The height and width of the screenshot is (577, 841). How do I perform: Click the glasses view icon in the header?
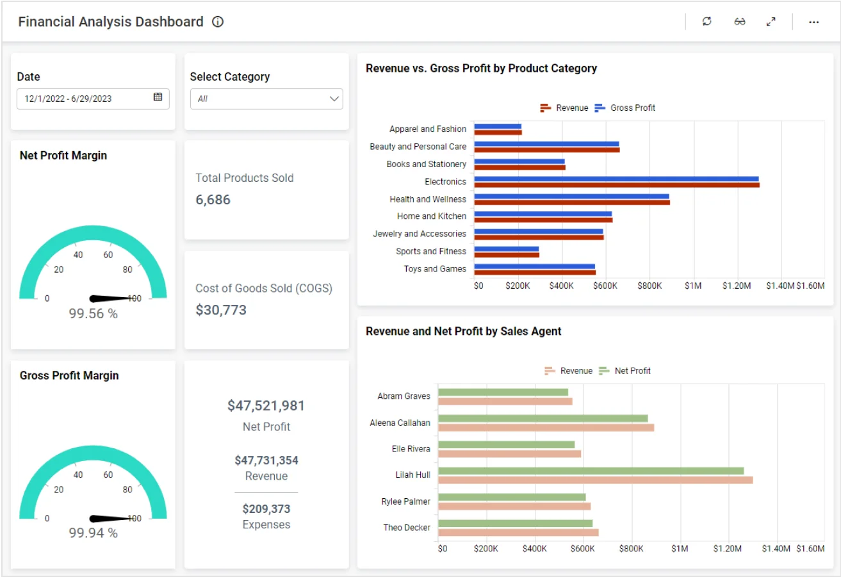(740, 22)
